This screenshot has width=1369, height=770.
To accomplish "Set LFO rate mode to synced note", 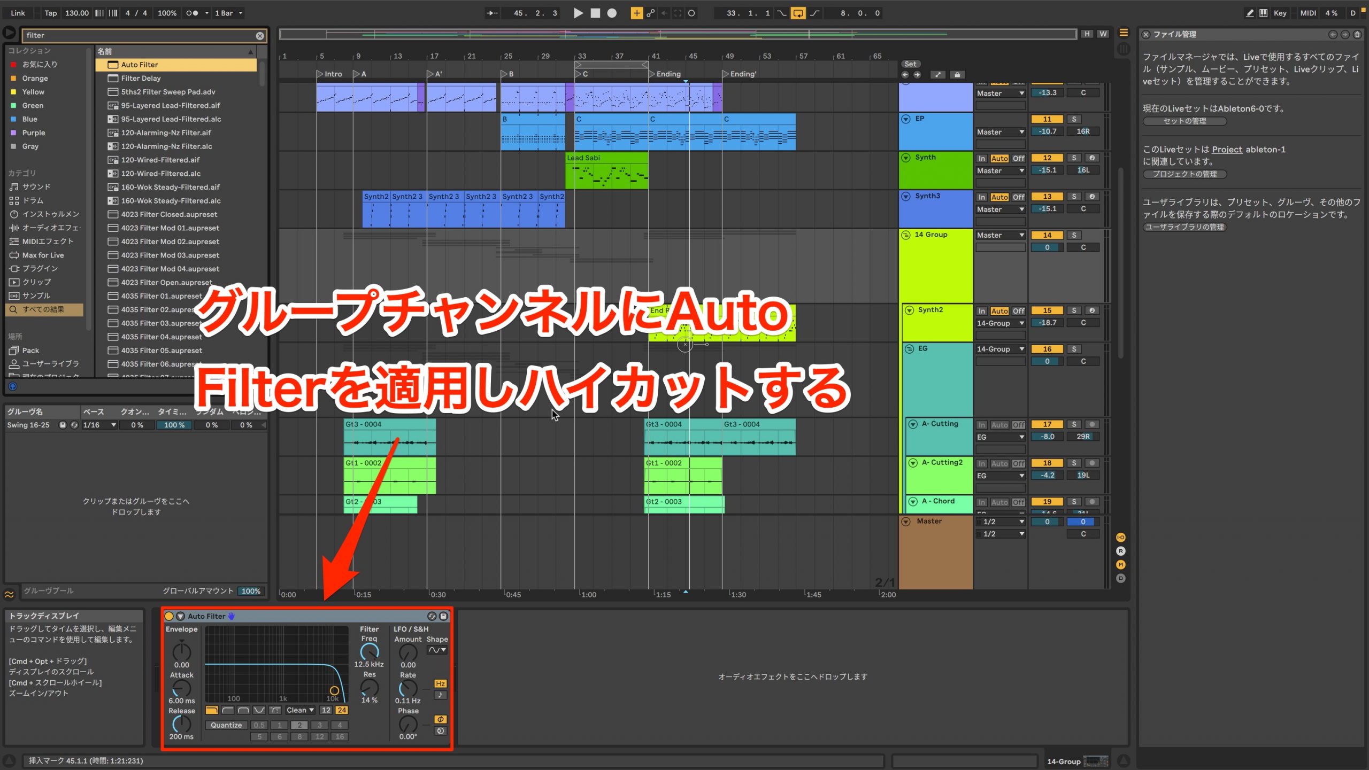I will [x=440, y=695].
